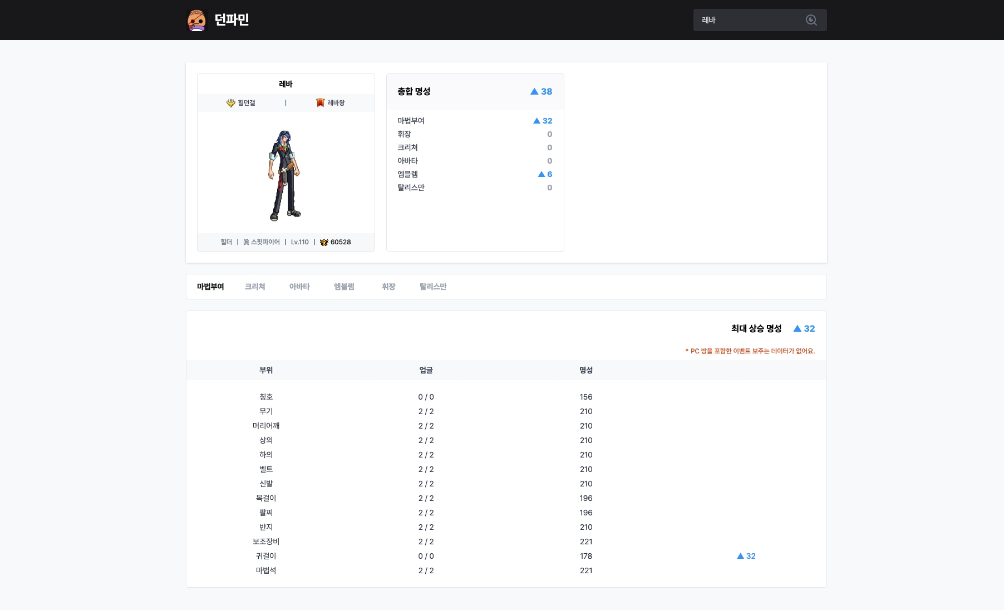Click the character avatar image
Viewport: 1004px width, 610px height.
[285, 175]
